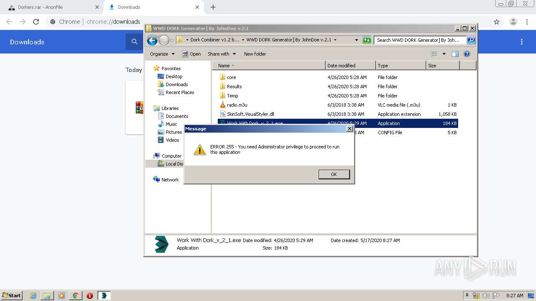Screen dimensions: 536x301
Task: Open the Windows Start button
Action: tap(12, 296)
